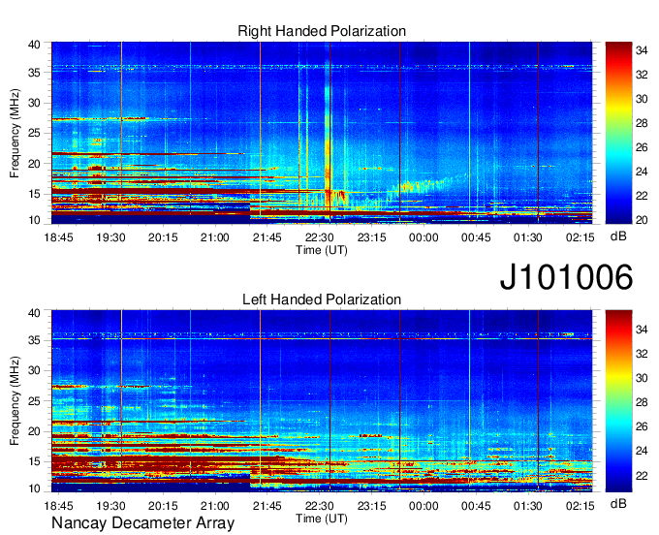Image resolution: width=659 pixels, height=535 pixels.
Task: Select 00:45 time tick on Left Handed plot
Action: (476, 506)
